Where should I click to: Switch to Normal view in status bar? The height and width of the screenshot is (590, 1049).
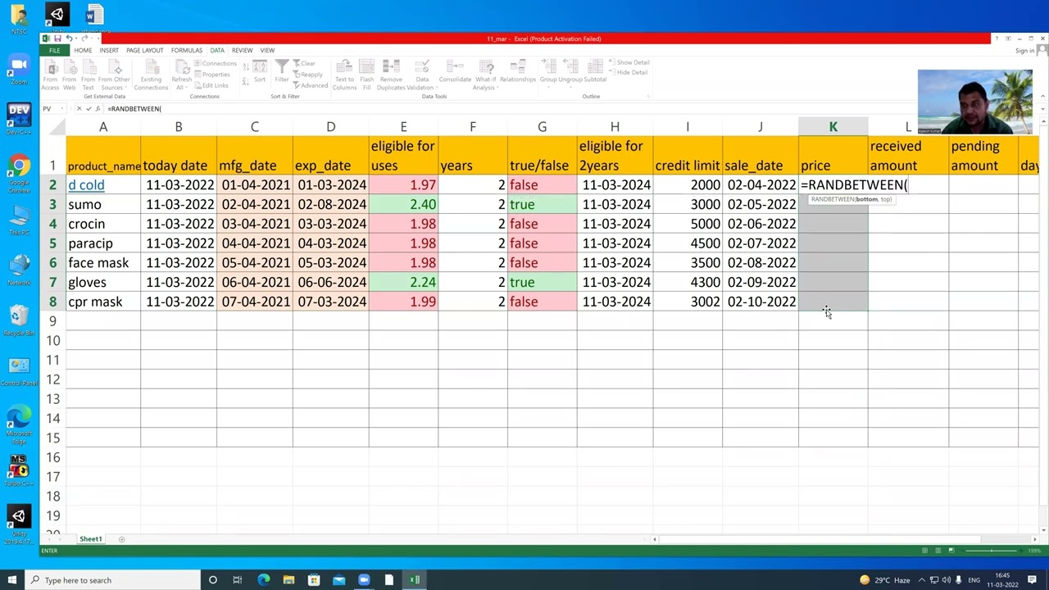click(x=924, y=551)
